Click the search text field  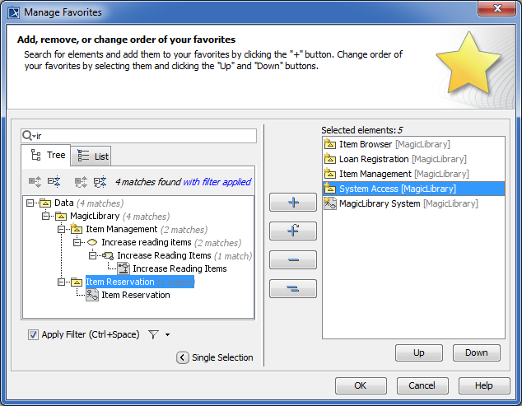138,136
